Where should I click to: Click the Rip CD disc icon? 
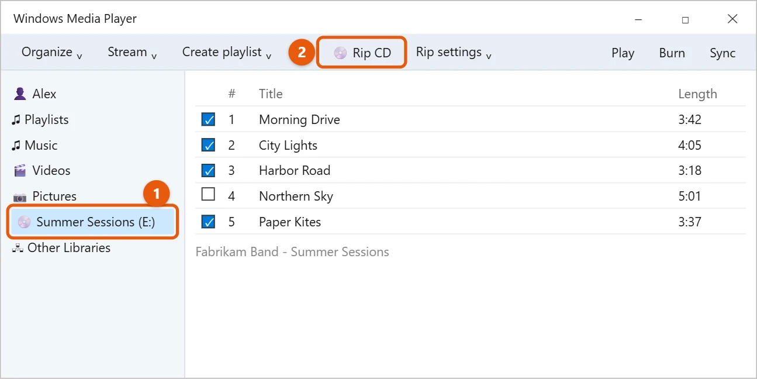point(340,53)
